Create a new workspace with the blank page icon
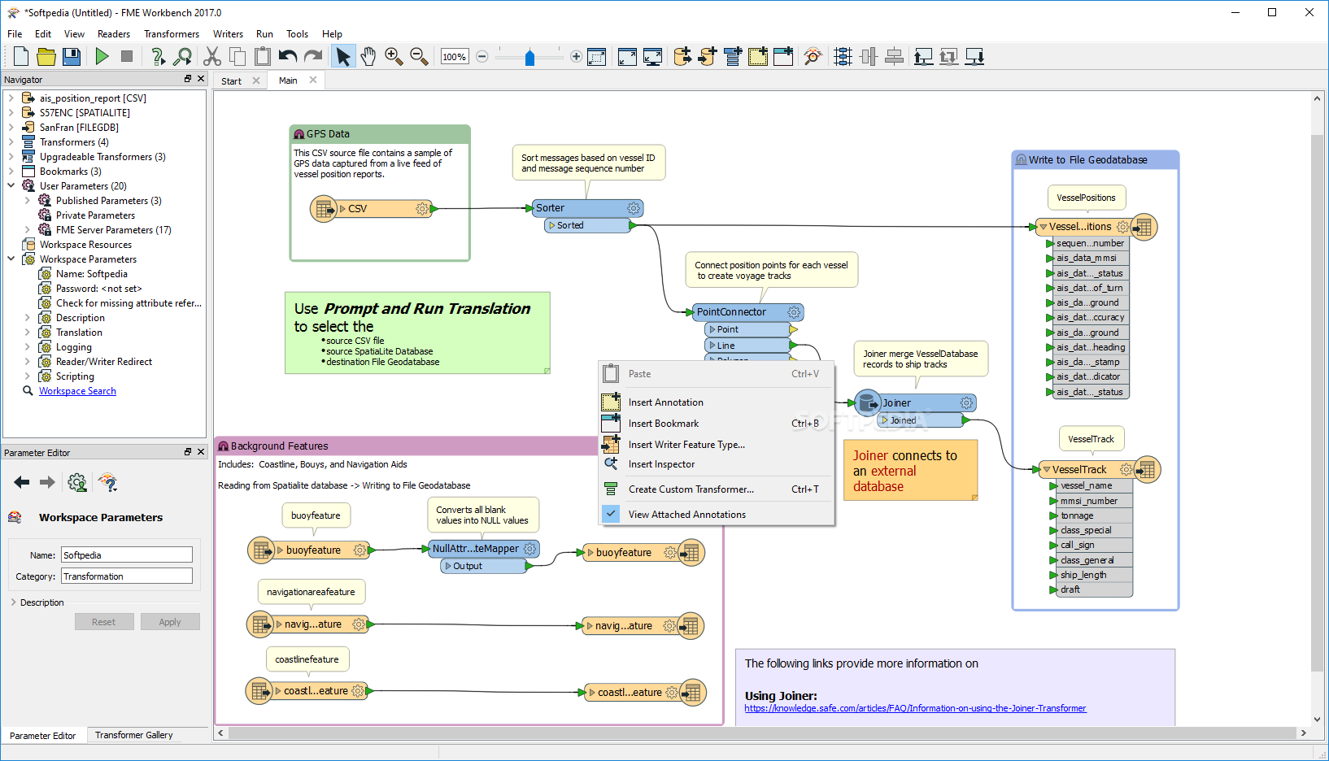 21,56
